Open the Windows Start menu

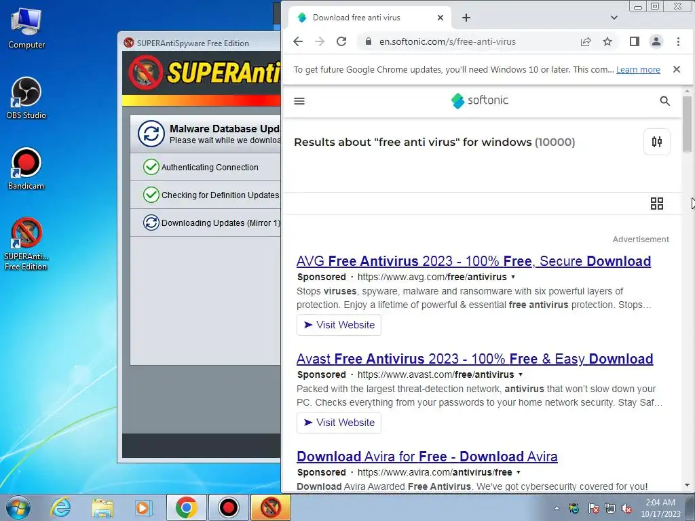pyautogui.click(x=18, y=507)
